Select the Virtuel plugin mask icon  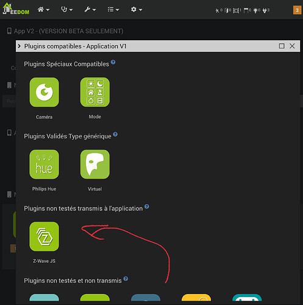tap(95, 164)
